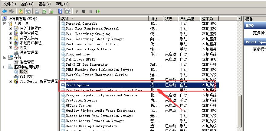Select WMI 控件 in the tree
The width and height of the screenshot is (266, 131).
[x=27, y=76]
